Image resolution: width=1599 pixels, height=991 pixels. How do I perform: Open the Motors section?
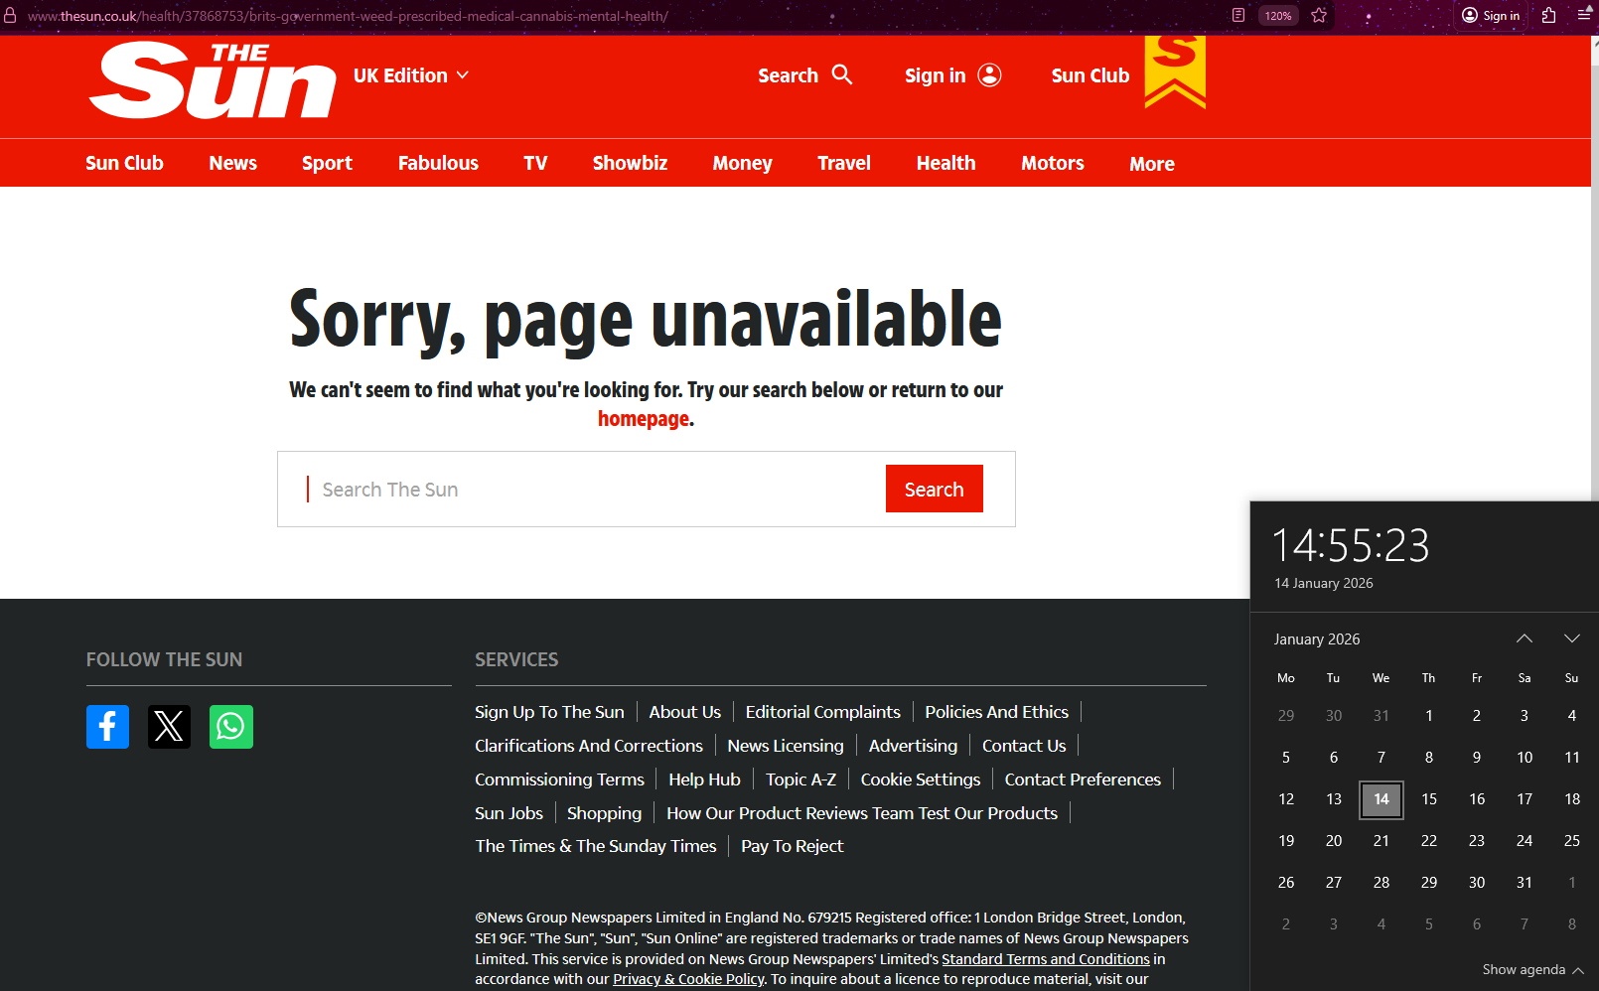tap(1053, 163)
